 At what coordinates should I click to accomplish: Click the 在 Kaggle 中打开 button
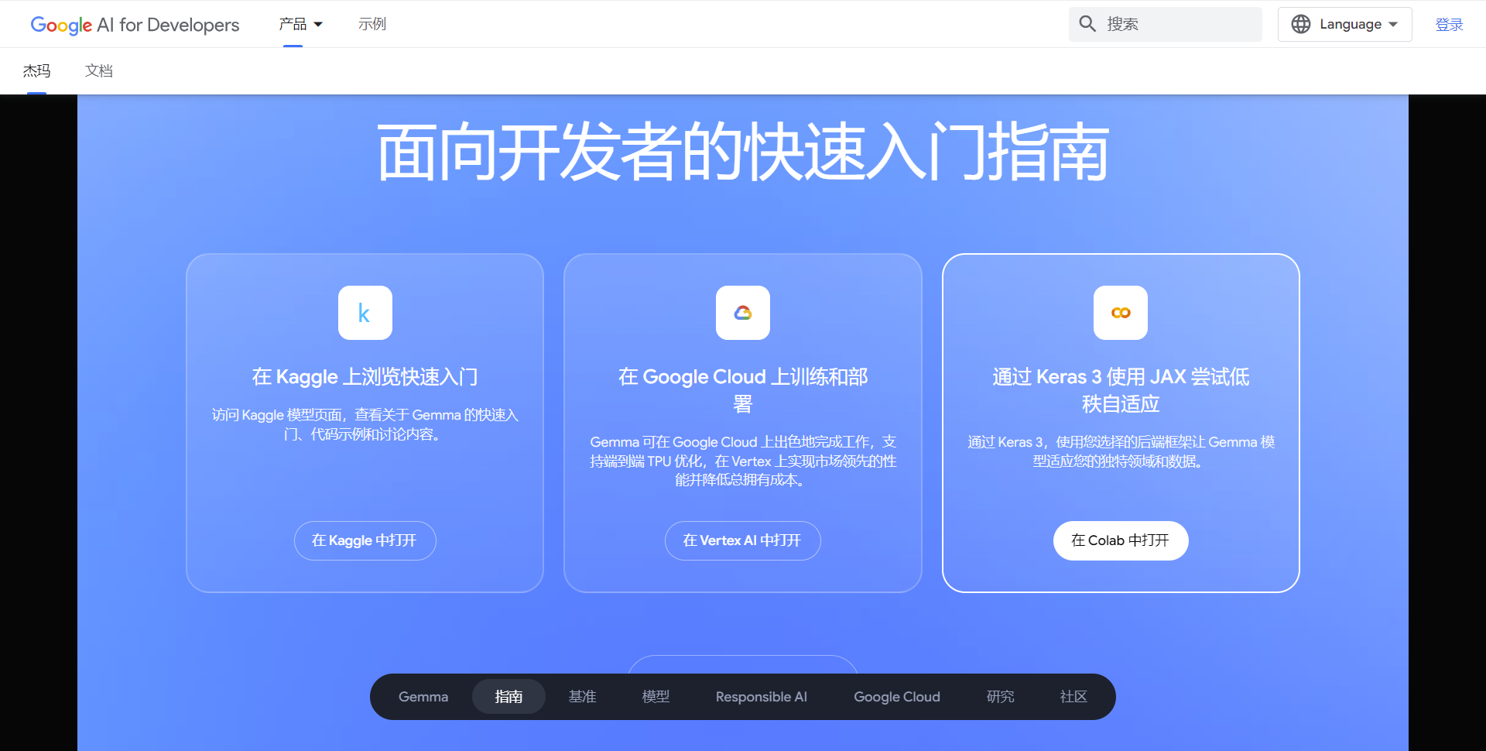click(x=365, y=540)
